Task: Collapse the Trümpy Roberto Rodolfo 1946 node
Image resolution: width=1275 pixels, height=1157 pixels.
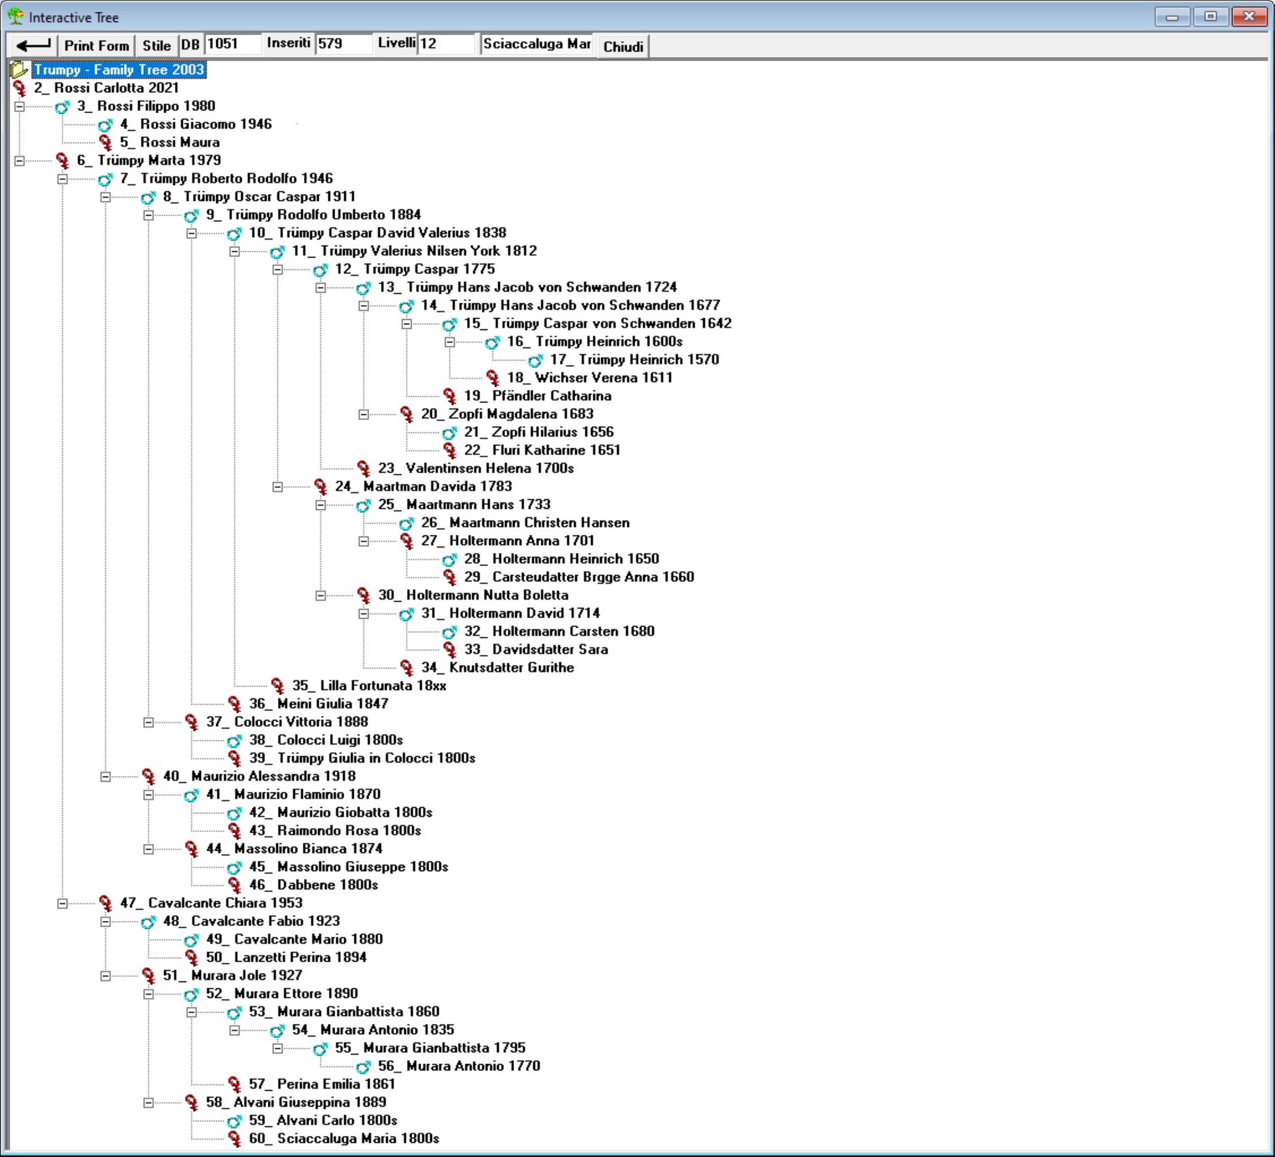Action: point(63,179)
